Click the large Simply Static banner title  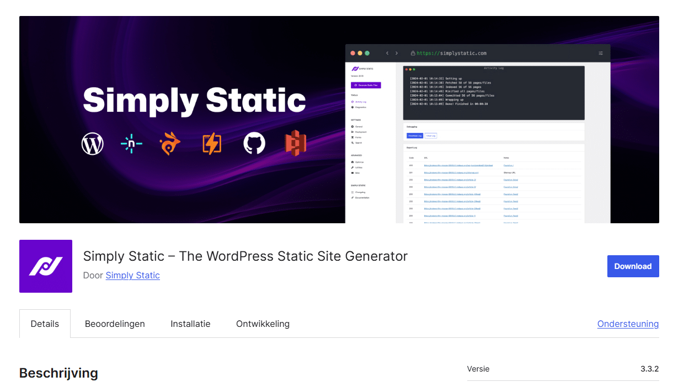point(194,101)
